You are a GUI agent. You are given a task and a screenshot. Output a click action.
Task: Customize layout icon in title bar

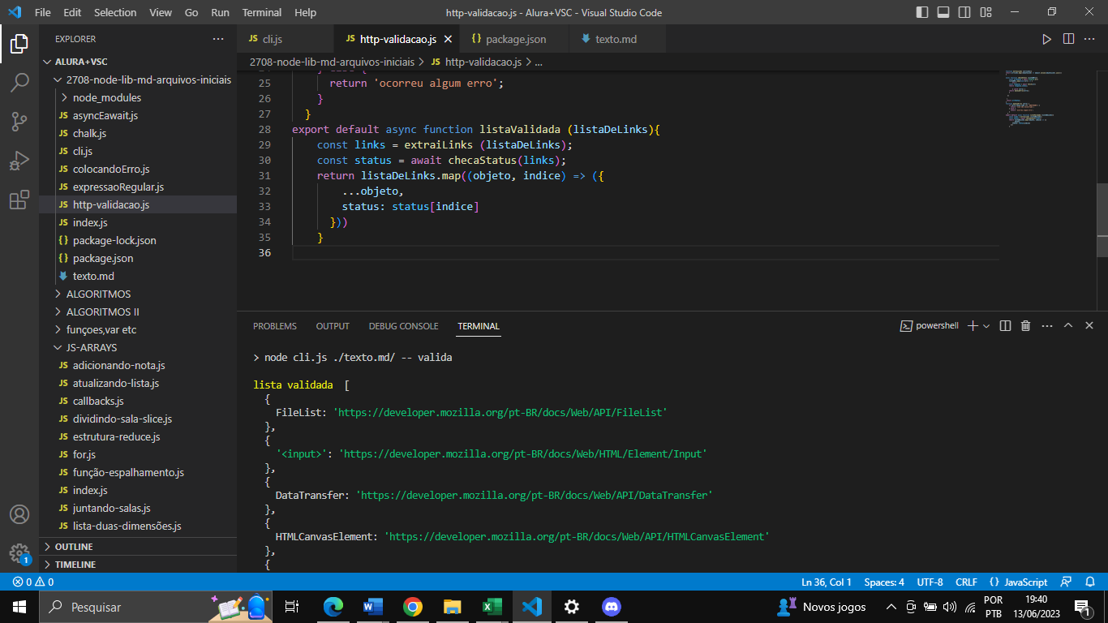[x=986, y=12]
